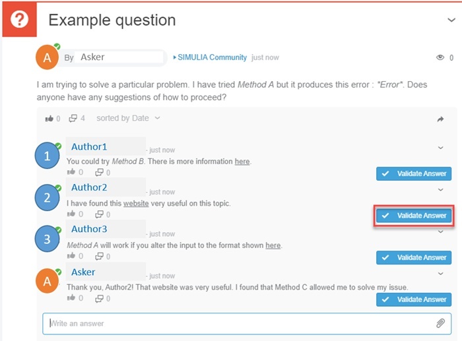Click the Asker's orange avatar at top
This screenshot has height=341, width=462.
pos(47,57)
